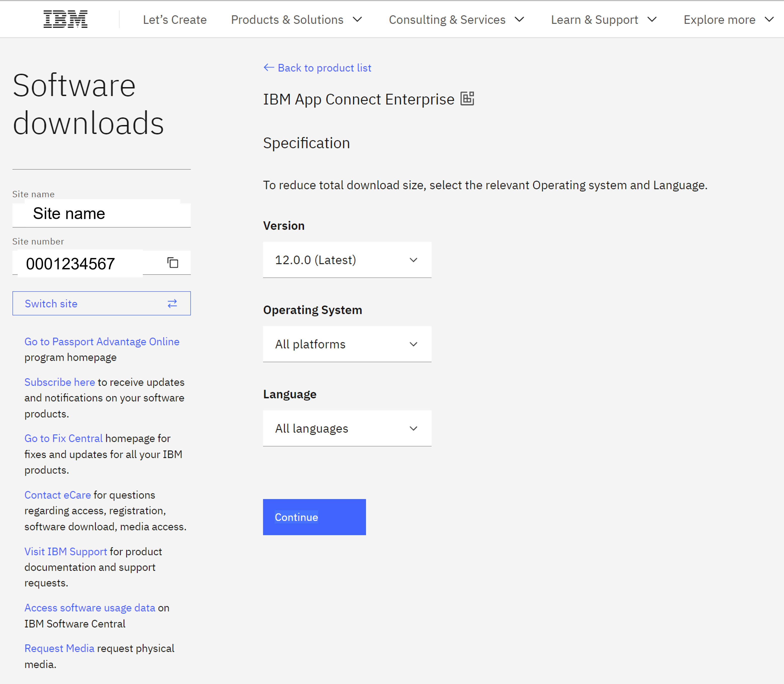The height and width of the screenshot is (684, 784).
Task: Click chevron next to Products & Solutions
Action: point(357,19)
